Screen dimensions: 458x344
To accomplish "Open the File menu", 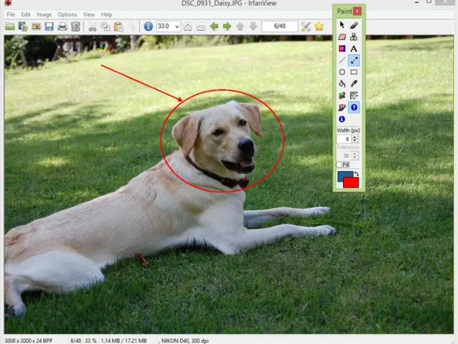I will coord(11,14).
